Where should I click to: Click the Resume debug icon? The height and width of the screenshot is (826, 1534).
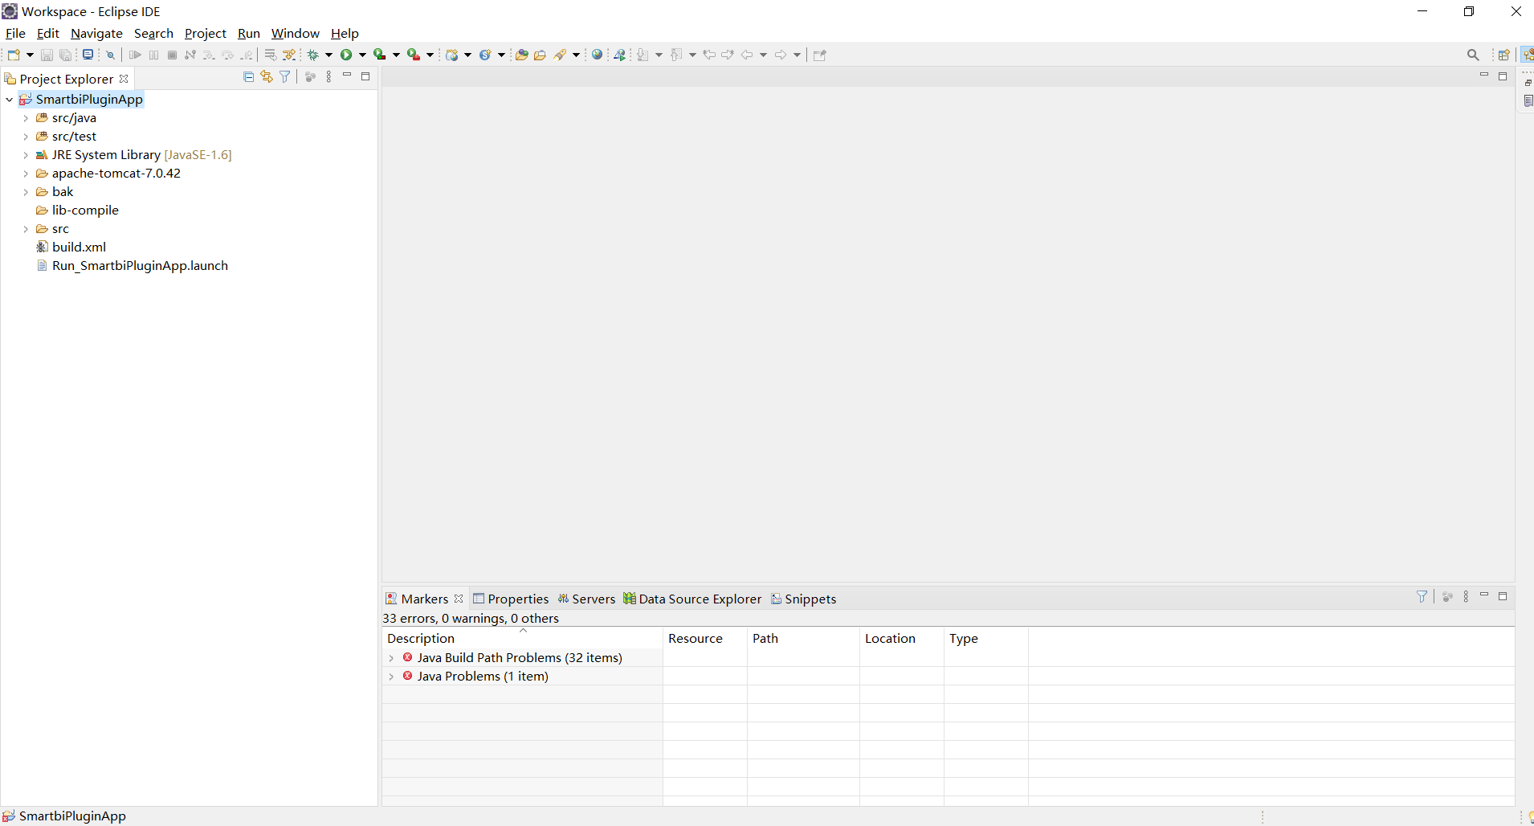[x=135, y=55]
